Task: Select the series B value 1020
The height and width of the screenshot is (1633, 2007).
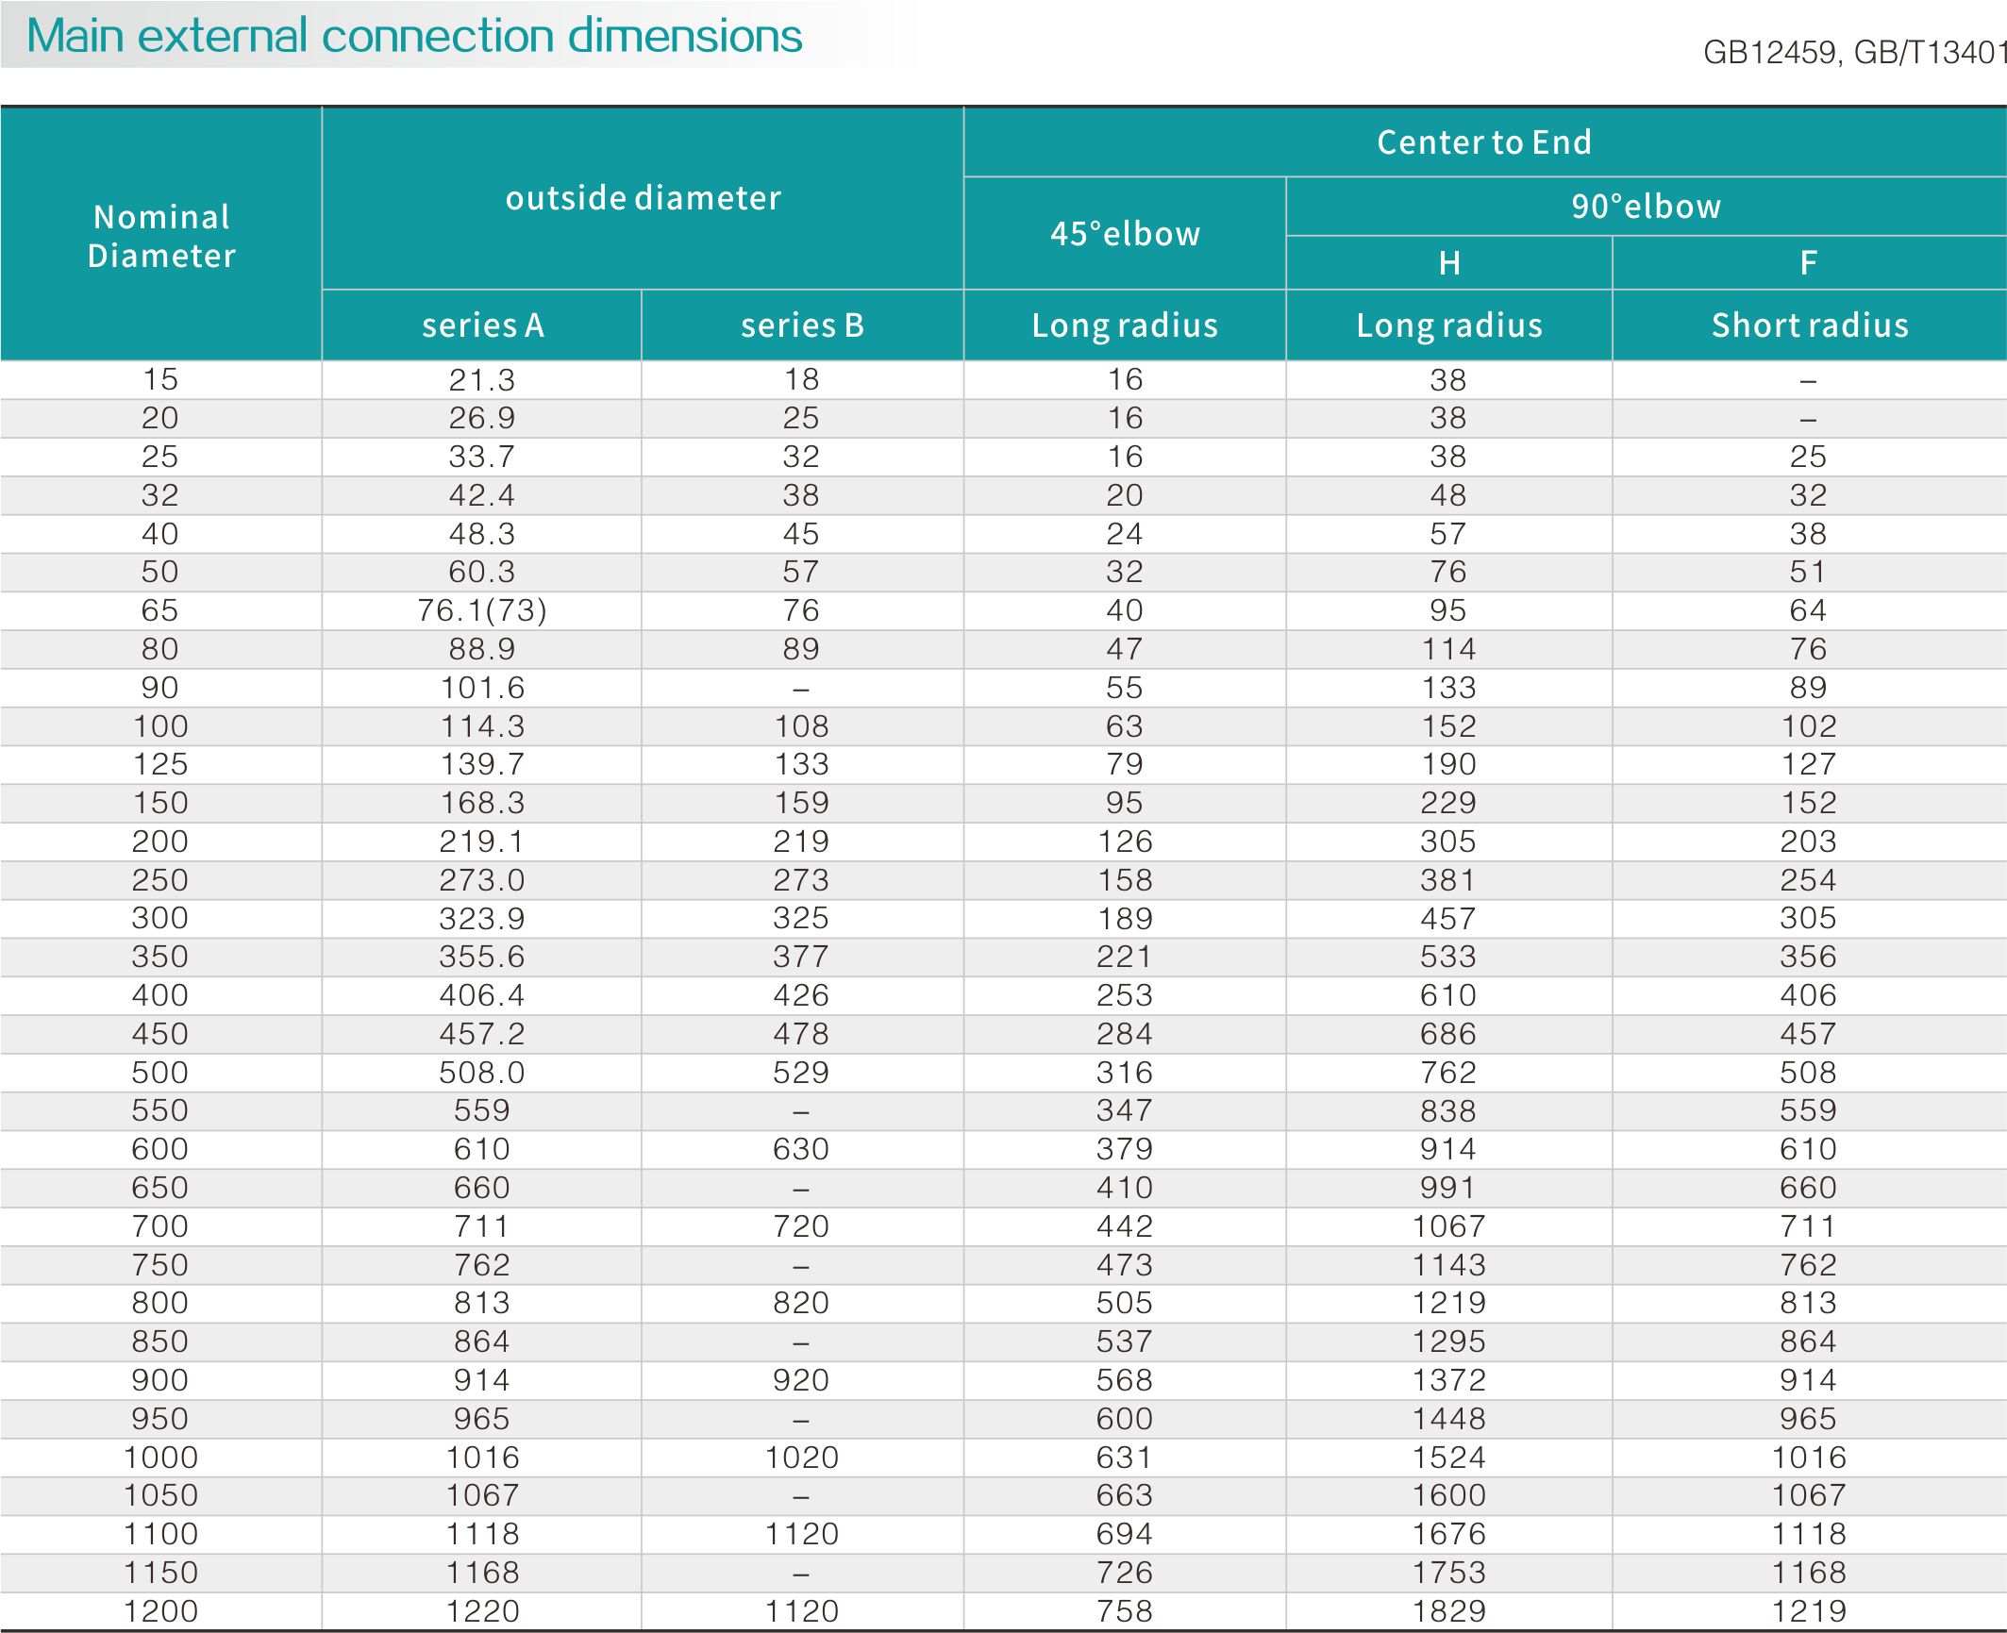Action: pyautogui.click(x=802, y=1458)
